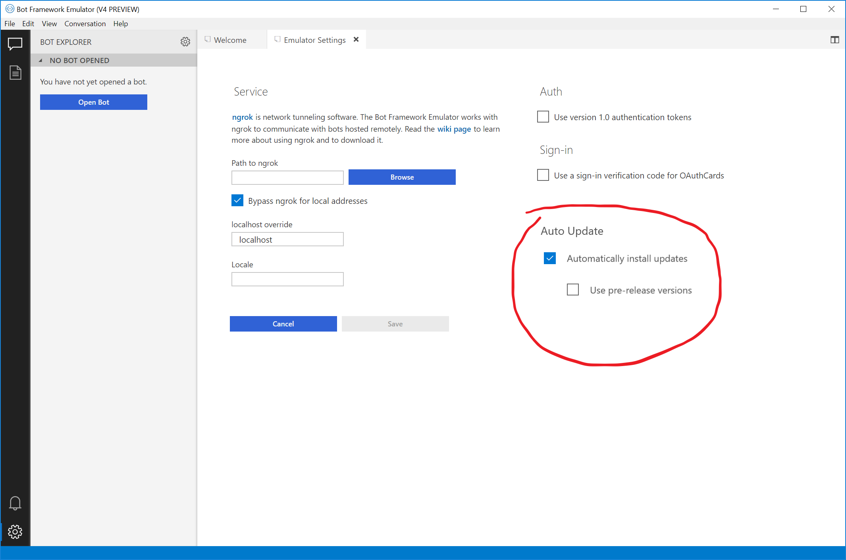Uncheck Bypass ngrok for local addresses
846x560 pixels.
237,200
